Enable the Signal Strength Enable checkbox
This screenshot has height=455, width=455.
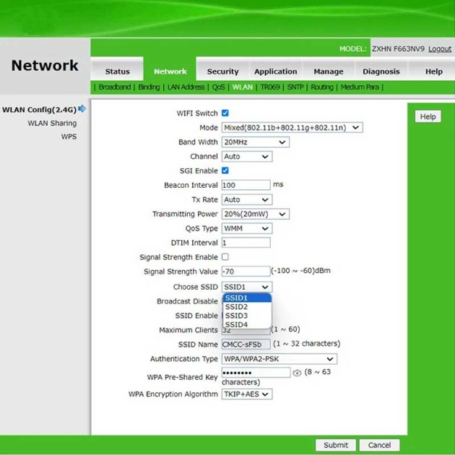pos(225,257)
